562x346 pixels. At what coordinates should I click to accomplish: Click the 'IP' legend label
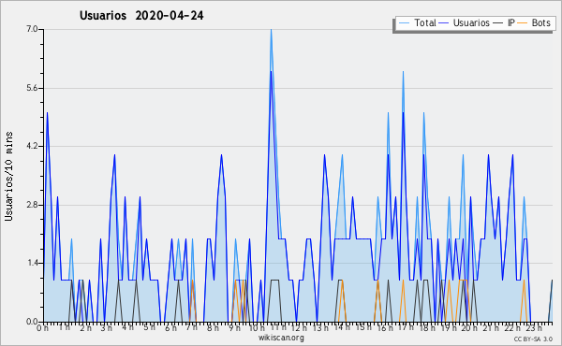(x=511, y=22)
